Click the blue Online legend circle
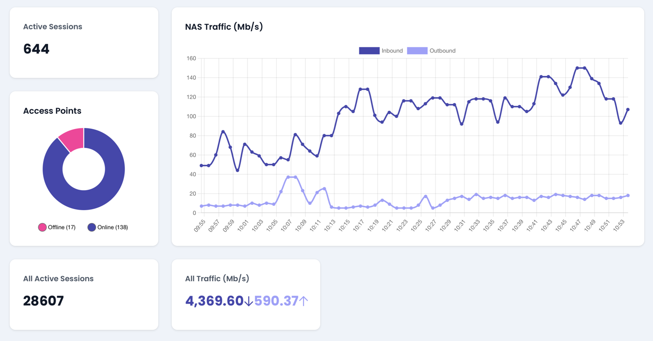 (x=91, y=227)
